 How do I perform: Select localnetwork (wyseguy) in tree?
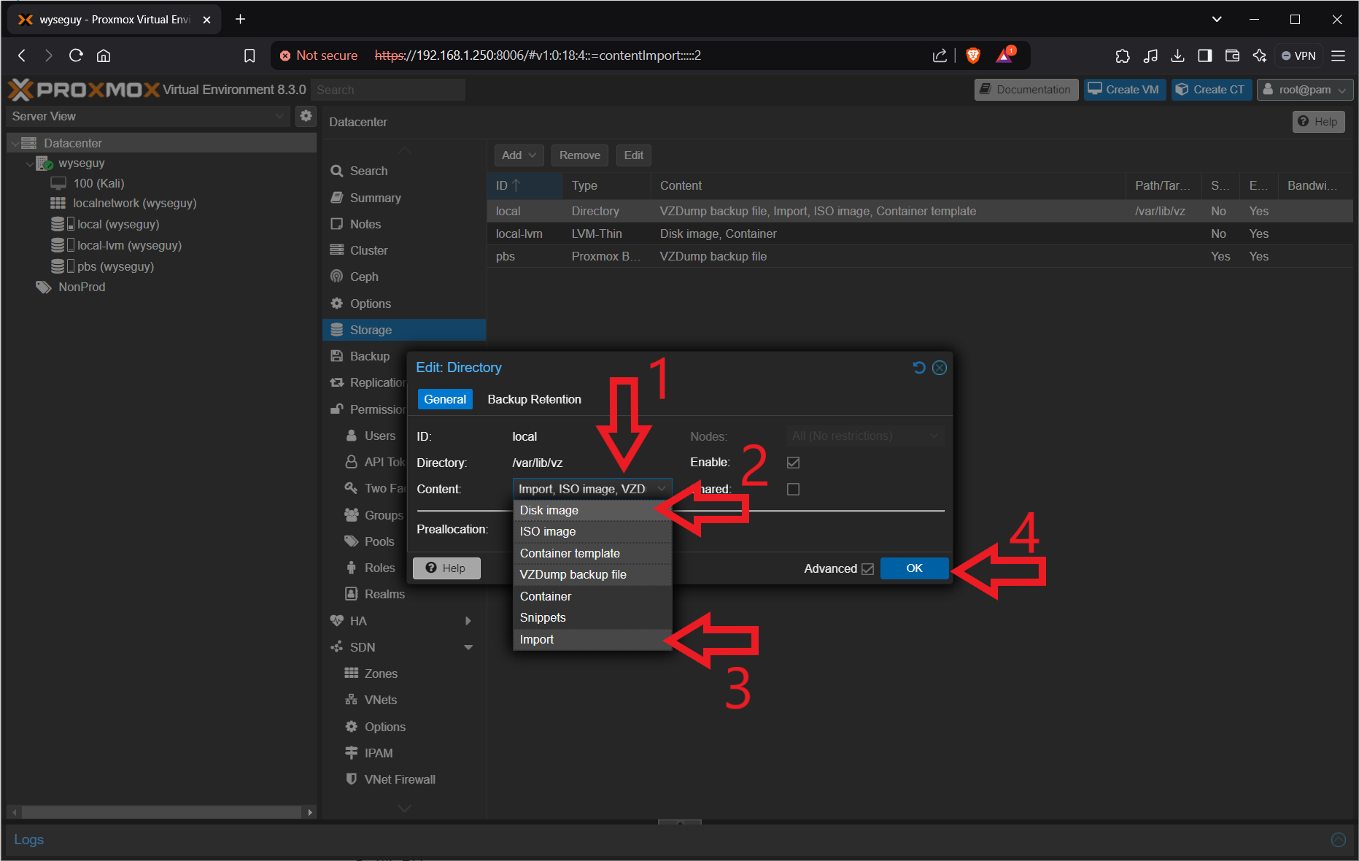(134, 203)
